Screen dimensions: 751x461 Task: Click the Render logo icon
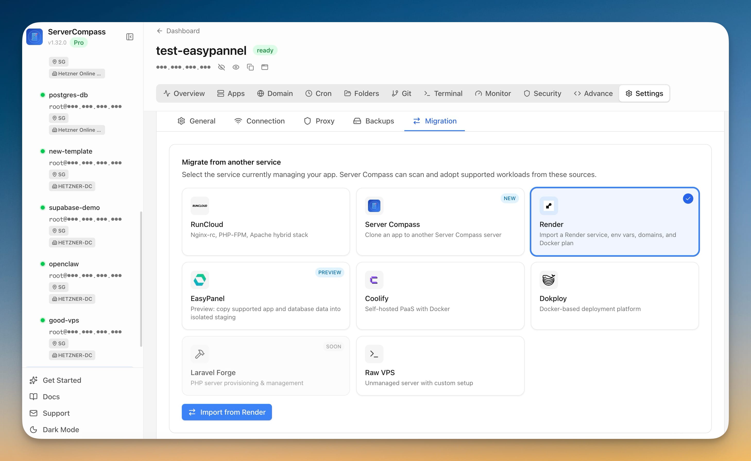point(549,206)
